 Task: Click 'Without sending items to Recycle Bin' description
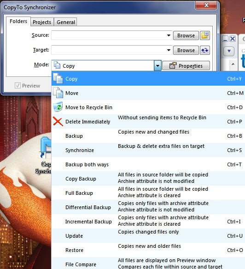tap(162, 118)
